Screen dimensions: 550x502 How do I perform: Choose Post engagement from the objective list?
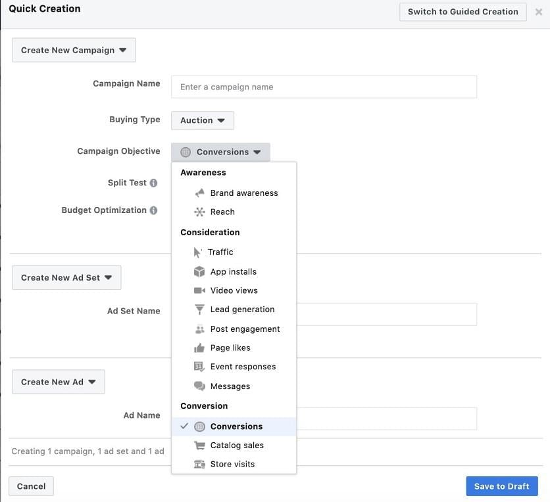coord(245,329)
